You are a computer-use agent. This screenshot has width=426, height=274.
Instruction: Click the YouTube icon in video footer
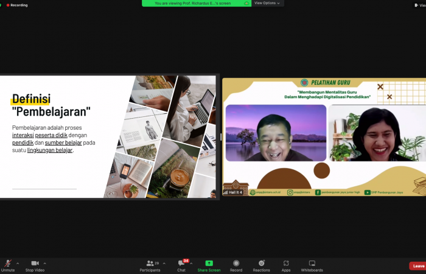368,192
